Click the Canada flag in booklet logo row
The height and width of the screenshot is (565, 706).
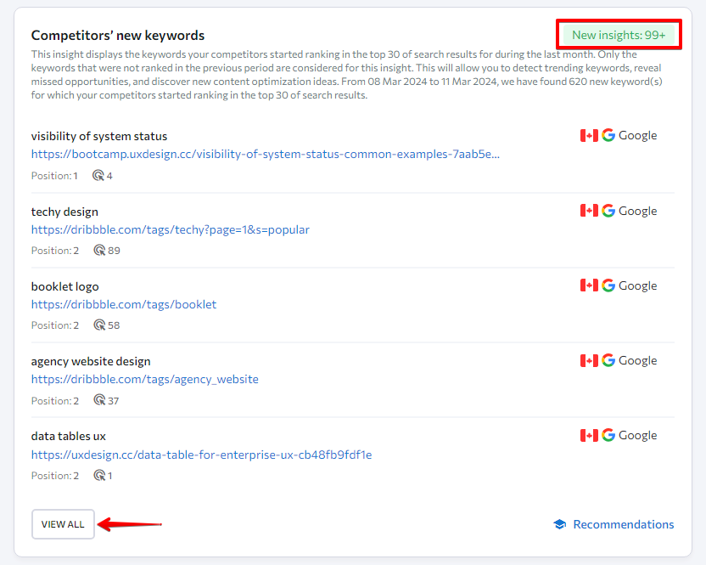pyautogui.click(x=589, y=285)
